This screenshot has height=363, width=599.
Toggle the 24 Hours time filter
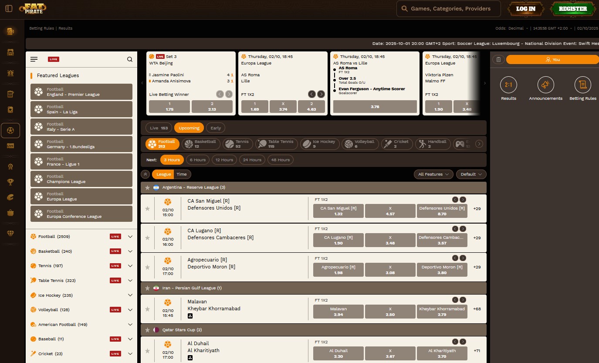click(x=252, y=159)
